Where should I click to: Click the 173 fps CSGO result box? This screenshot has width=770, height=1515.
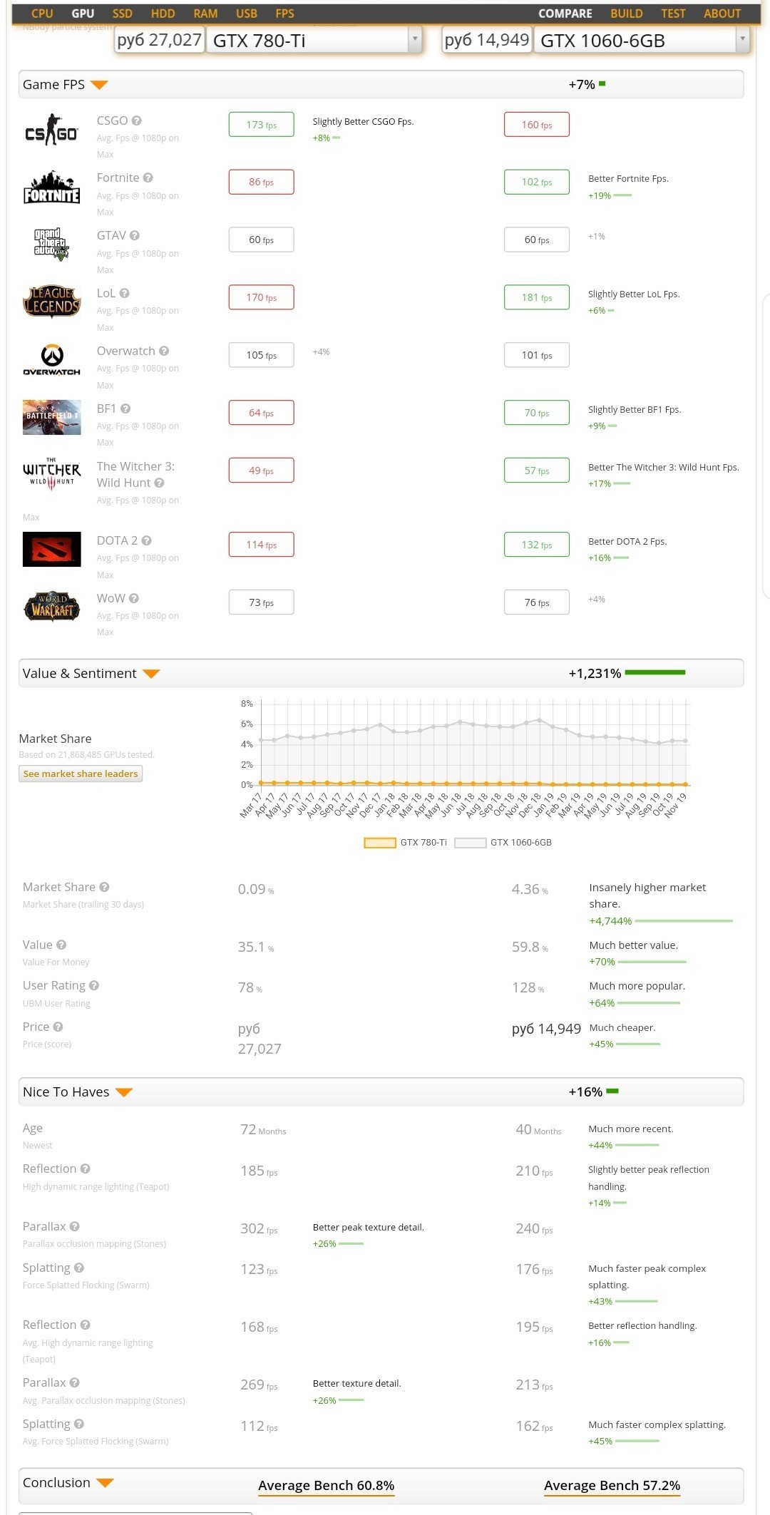[262, 125]
